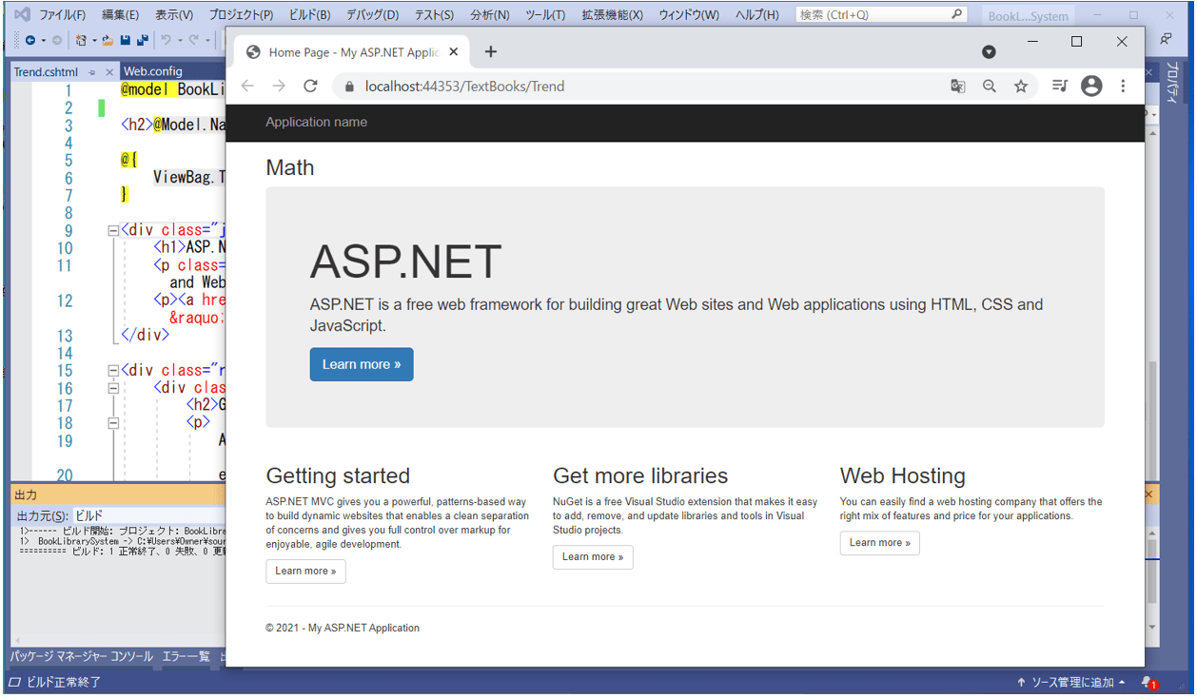
Task: Open 表示(V) menu
Action: coord(174,15)
